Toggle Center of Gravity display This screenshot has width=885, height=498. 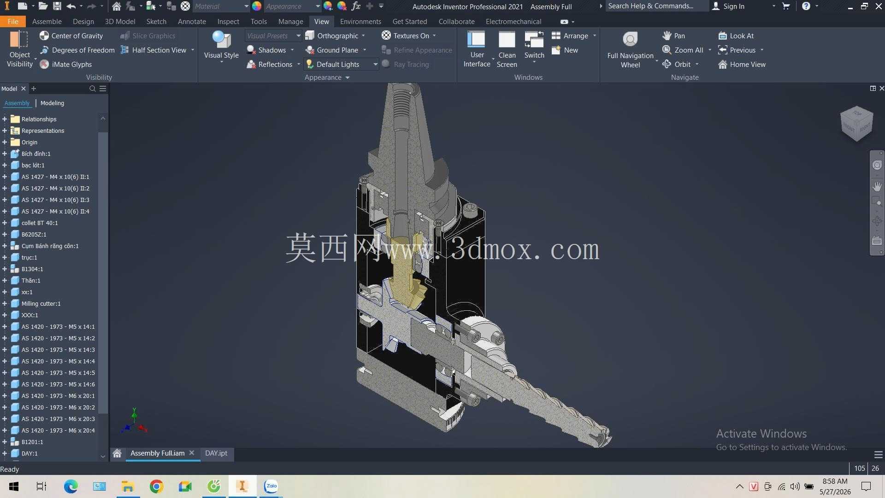click(71, 36)
